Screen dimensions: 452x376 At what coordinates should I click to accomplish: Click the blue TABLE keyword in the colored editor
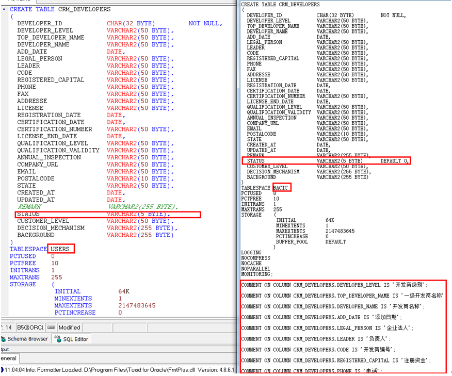(x=45, y=9)
